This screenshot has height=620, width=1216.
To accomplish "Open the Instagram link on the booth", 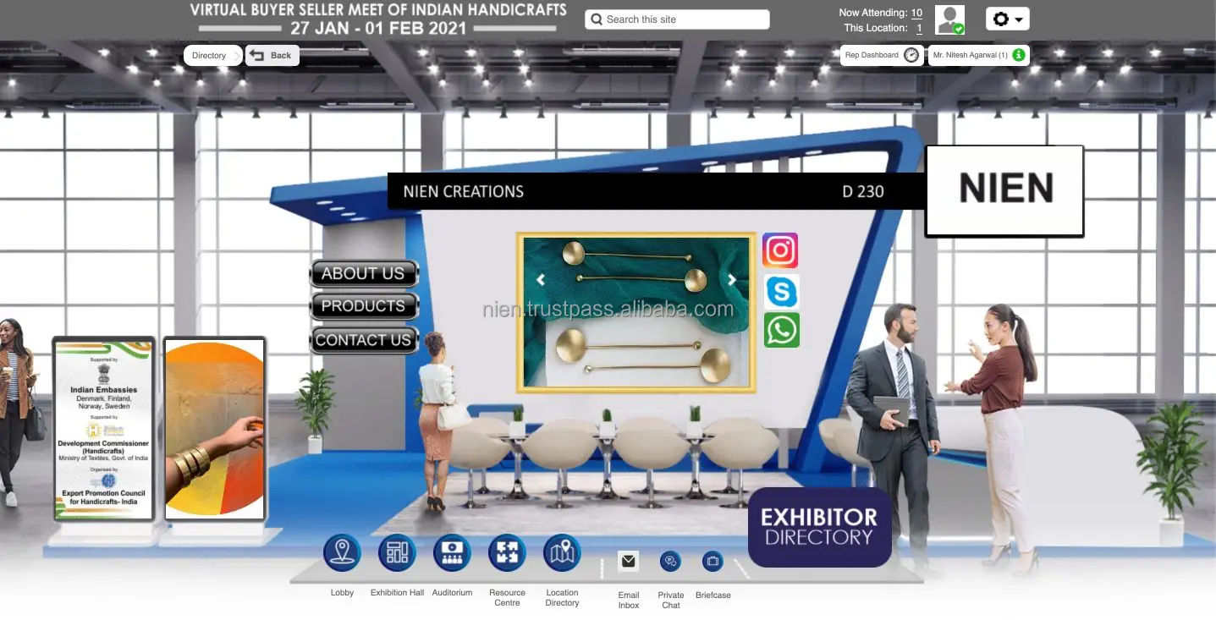I will pos(780,250).
